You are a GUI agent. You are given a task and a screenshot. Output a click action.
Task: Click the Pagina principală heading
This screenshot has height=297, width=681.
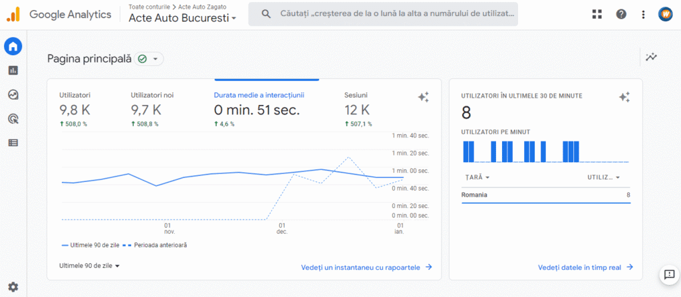89,58
